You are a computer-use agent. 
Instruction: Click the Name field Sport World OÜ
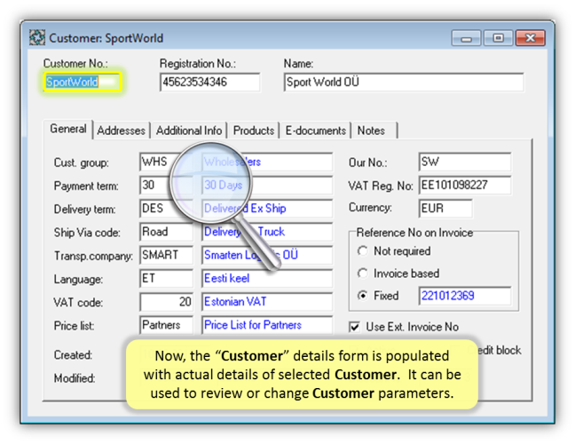pyautogui.click(x=404, y=82)
